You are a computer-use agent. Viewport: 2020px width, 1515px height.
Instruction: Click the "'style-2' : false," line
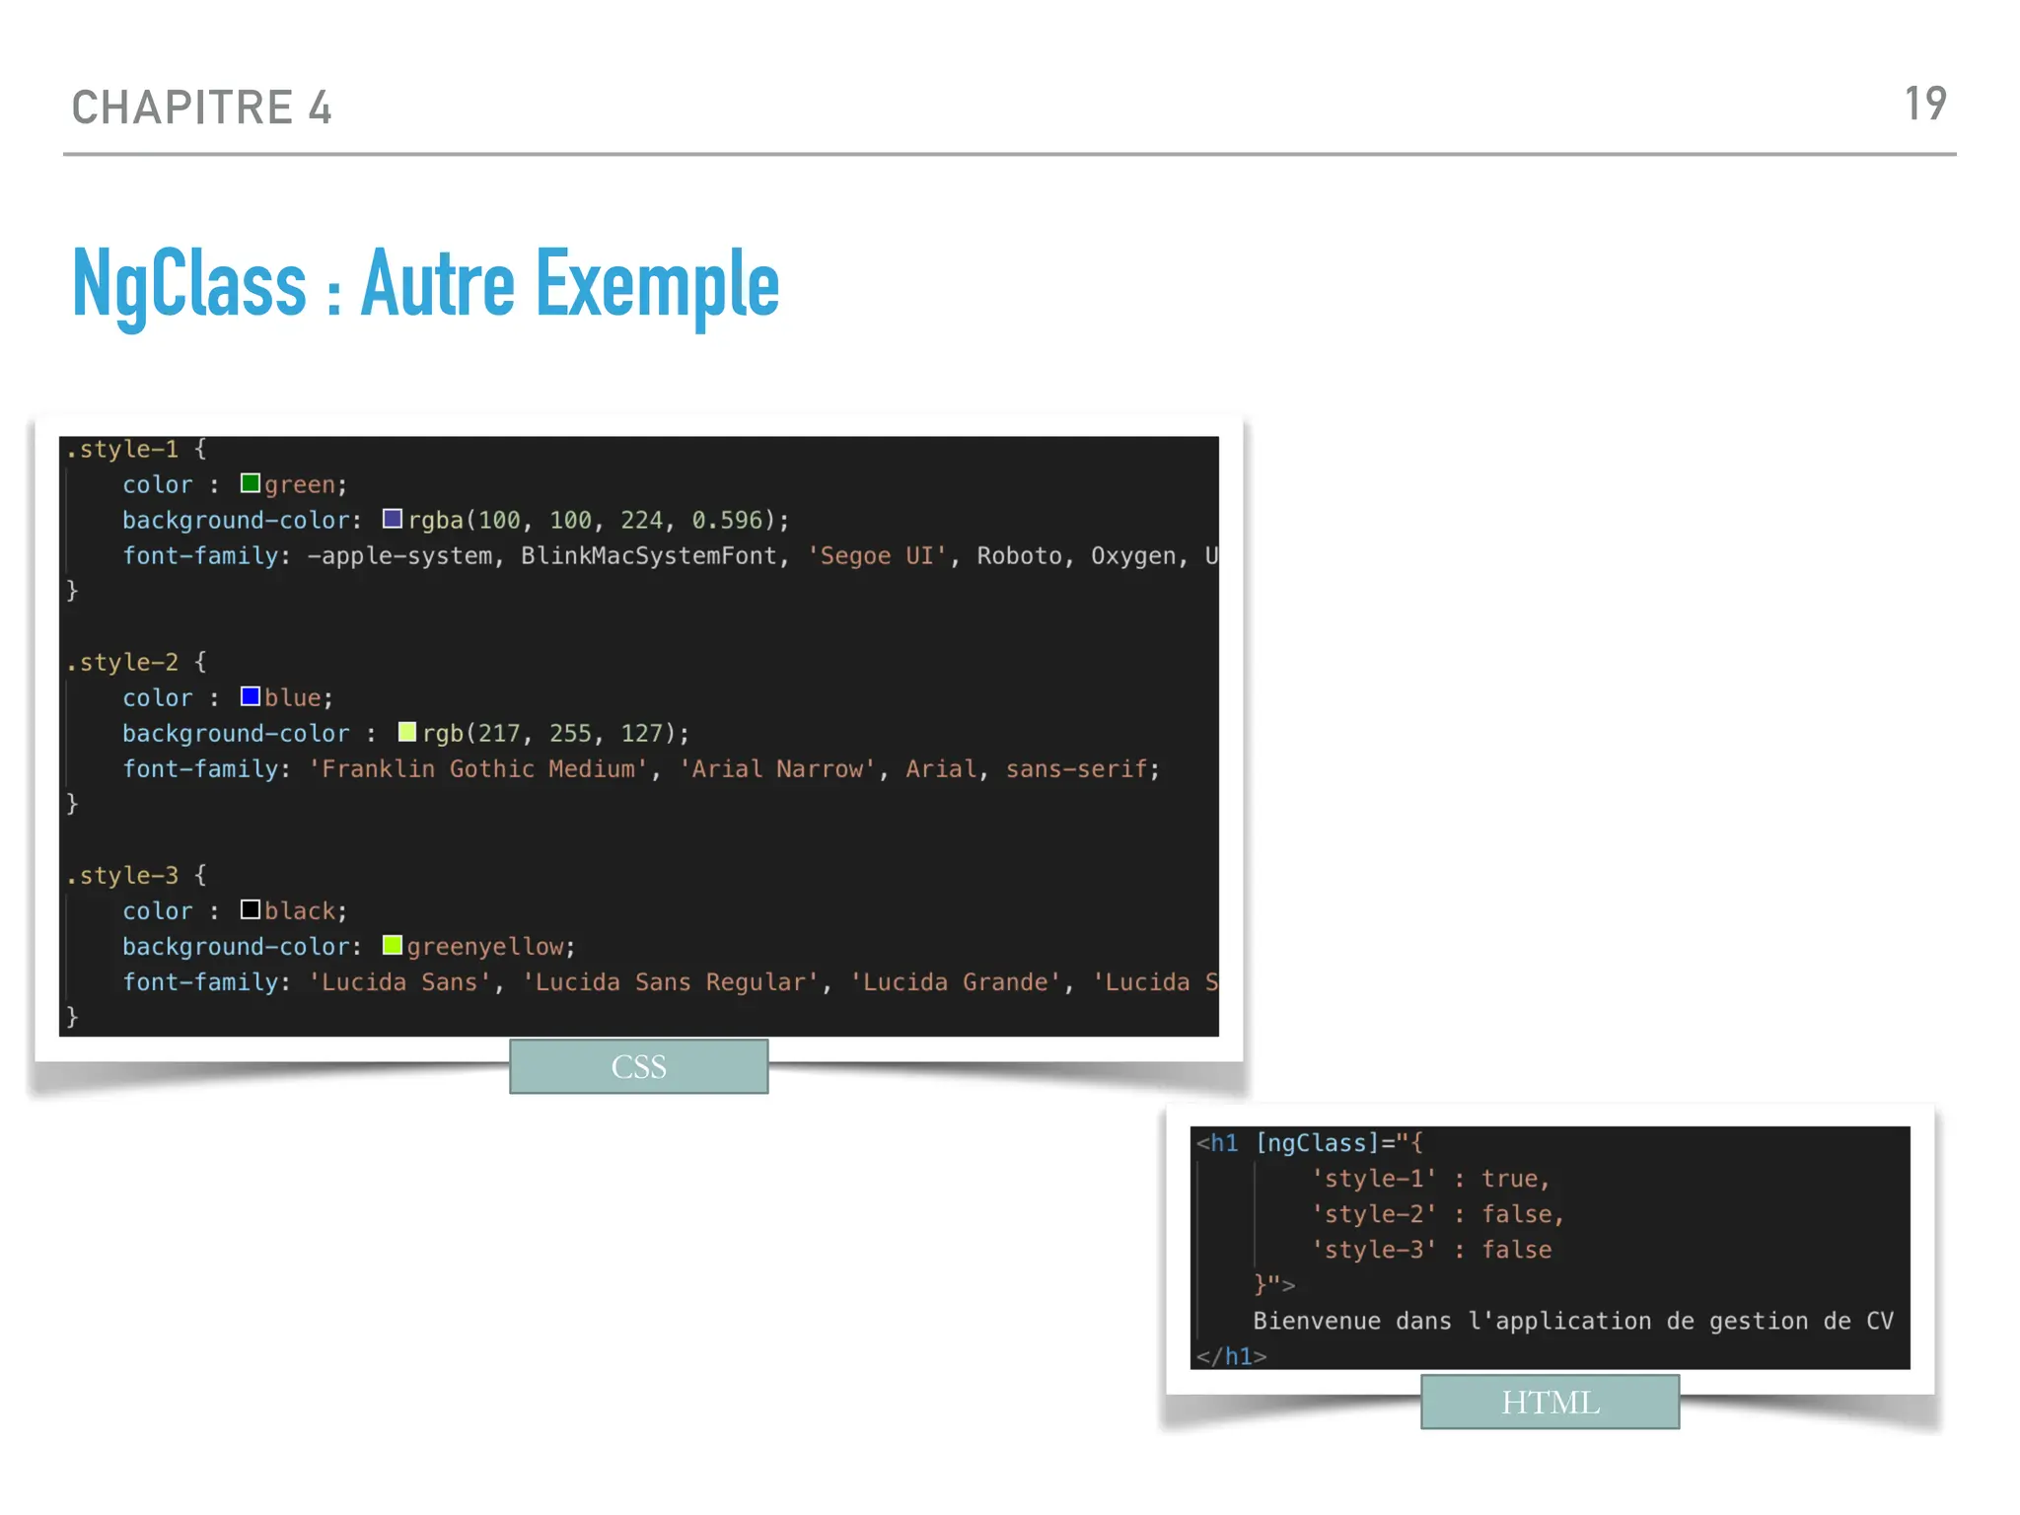(1437, 1214)
